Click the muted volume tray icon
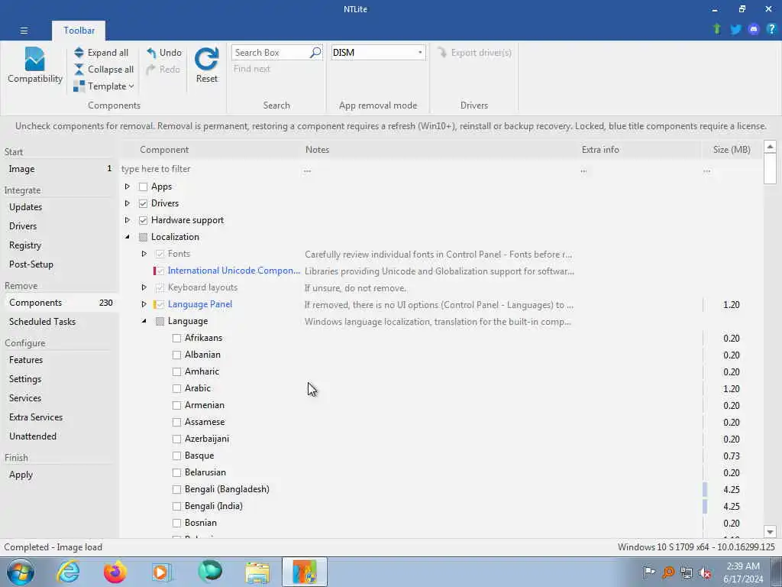Screen dimensions: 782x587 705,572
